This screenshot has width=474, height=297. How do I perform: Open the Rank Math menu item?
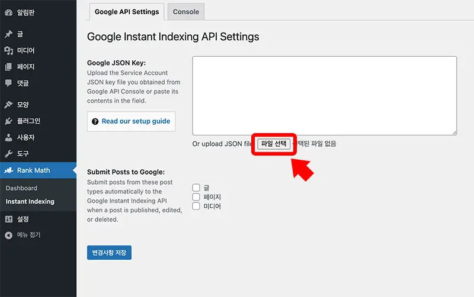click(x=38, y=170)
